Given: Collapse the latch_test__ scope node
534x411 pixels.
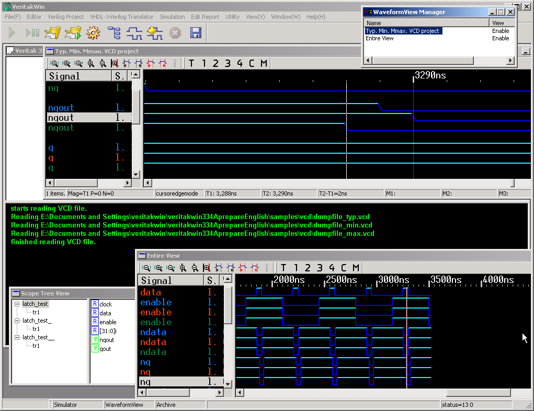Looking at the screenshot, I should pyautogui.click(x=17, y=337).
